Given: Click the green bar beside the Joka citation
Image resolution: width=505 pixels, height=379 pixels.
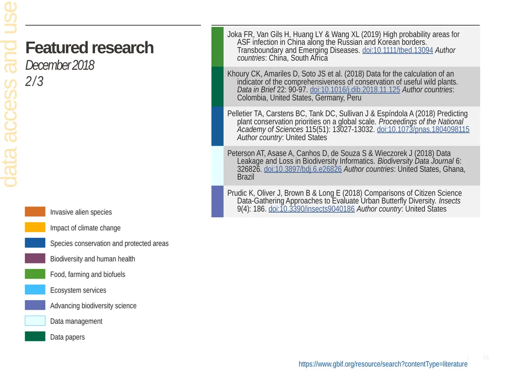Looking at the screenshot, I should click(x=217, y=46).
